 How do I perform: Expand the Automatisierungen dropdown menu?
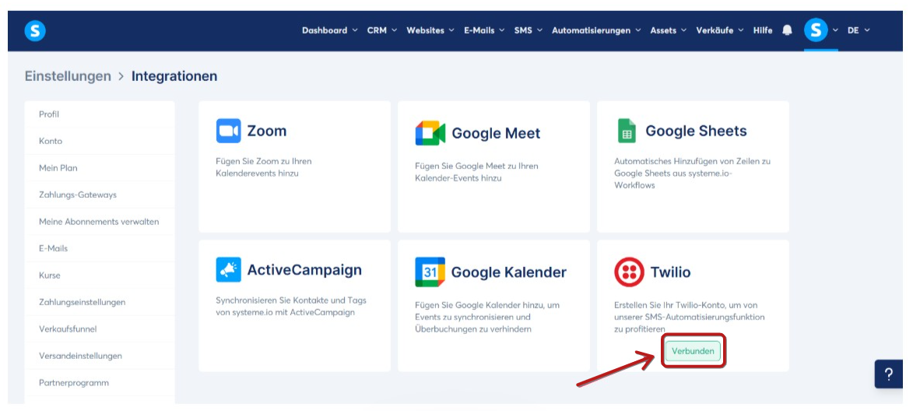tap(596, 30)
